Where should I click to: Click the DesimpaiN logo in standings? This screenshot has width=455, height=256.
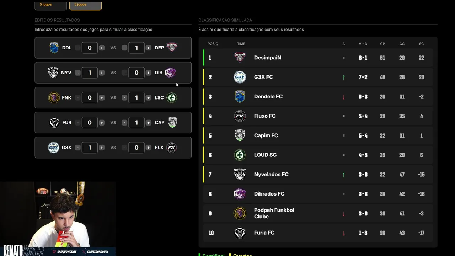point(240,58)
